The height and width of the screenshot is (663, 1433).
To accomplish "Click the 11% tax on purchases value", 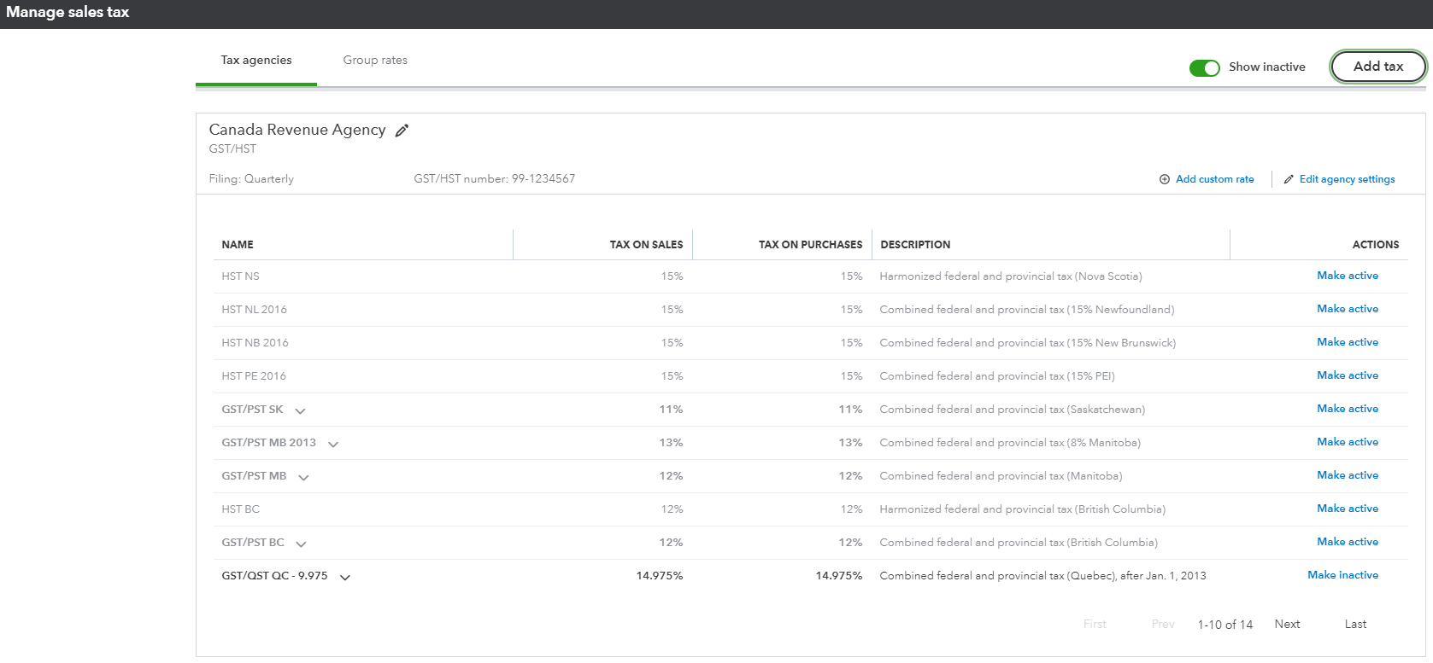I will tap(850, 410).
